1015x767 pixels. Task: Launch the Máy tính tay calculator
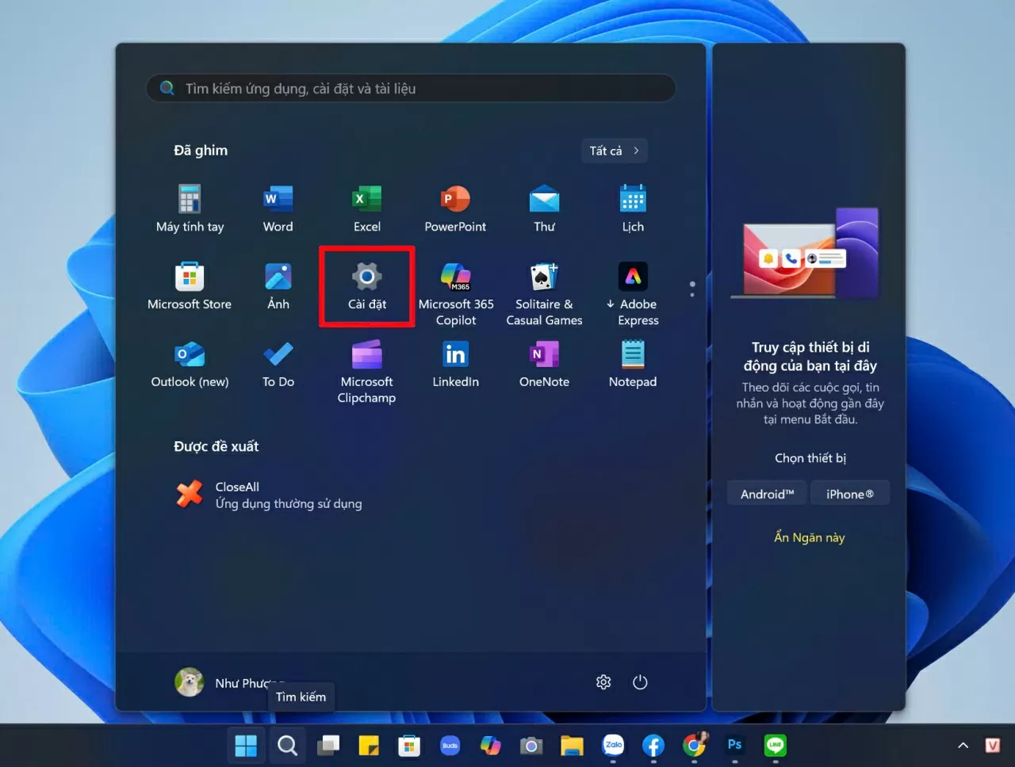point(190,208)
